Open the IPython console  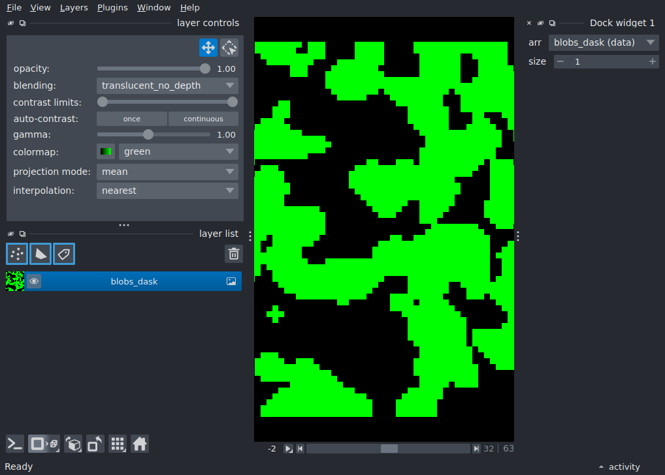15,444
